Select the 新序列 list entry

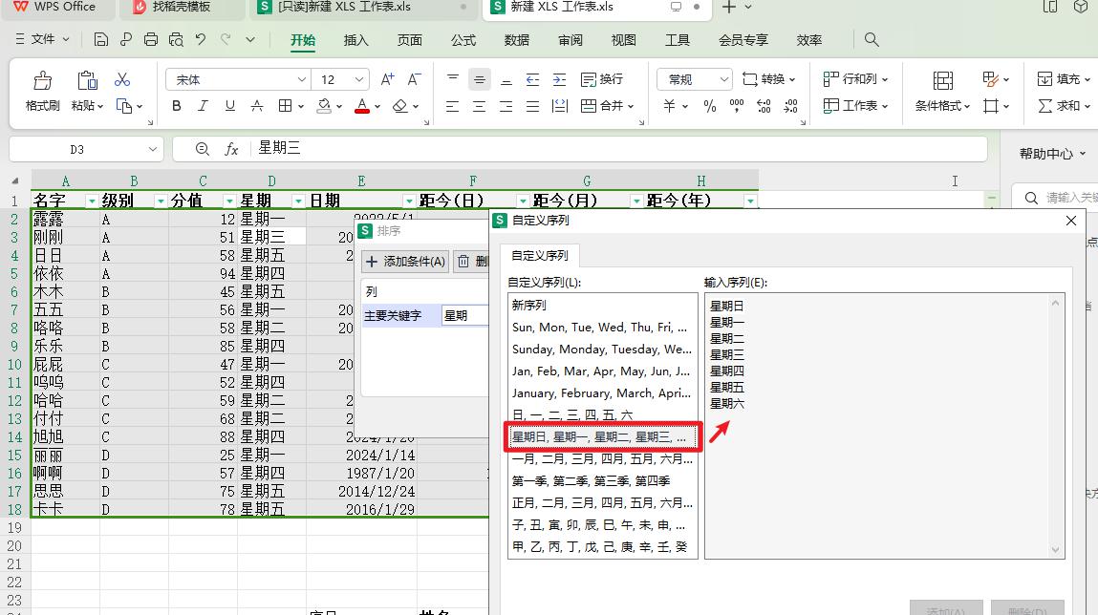tap(602, 305)
